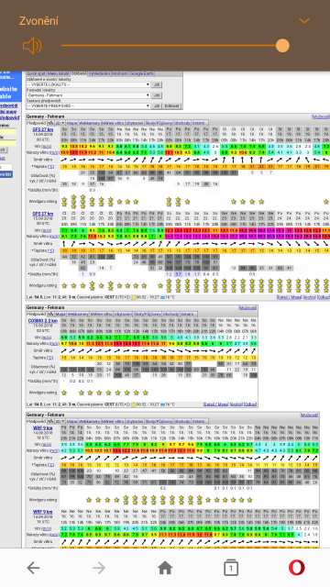This screenshot has height=587, width=330.
Task: Click the graph icon in COSMO forecast panel
Action: [50, 314]
